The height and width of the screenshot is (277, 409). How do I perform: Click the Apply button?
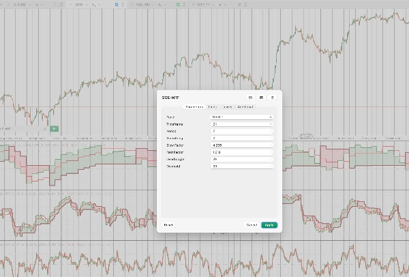[269, 224]
